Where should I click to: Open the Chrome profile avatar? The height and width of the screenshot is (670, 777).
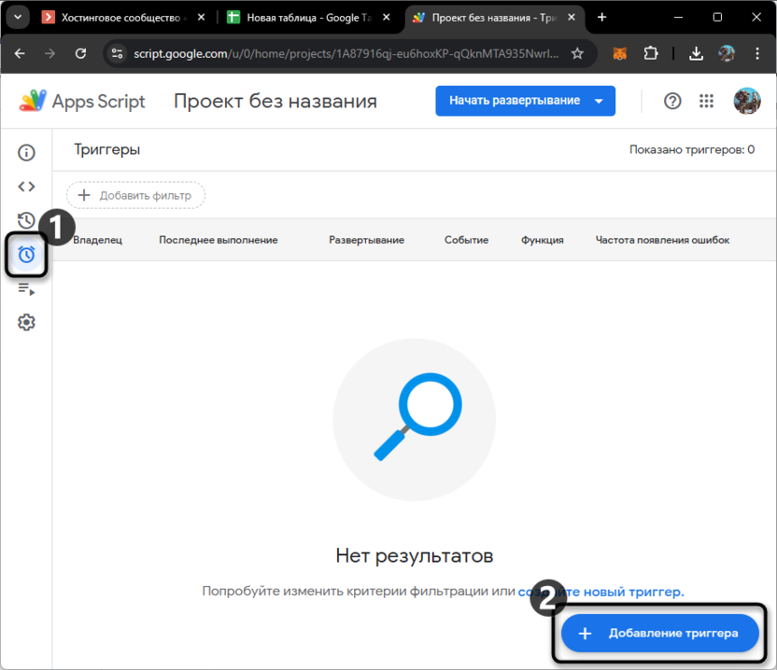click(727, 53)
